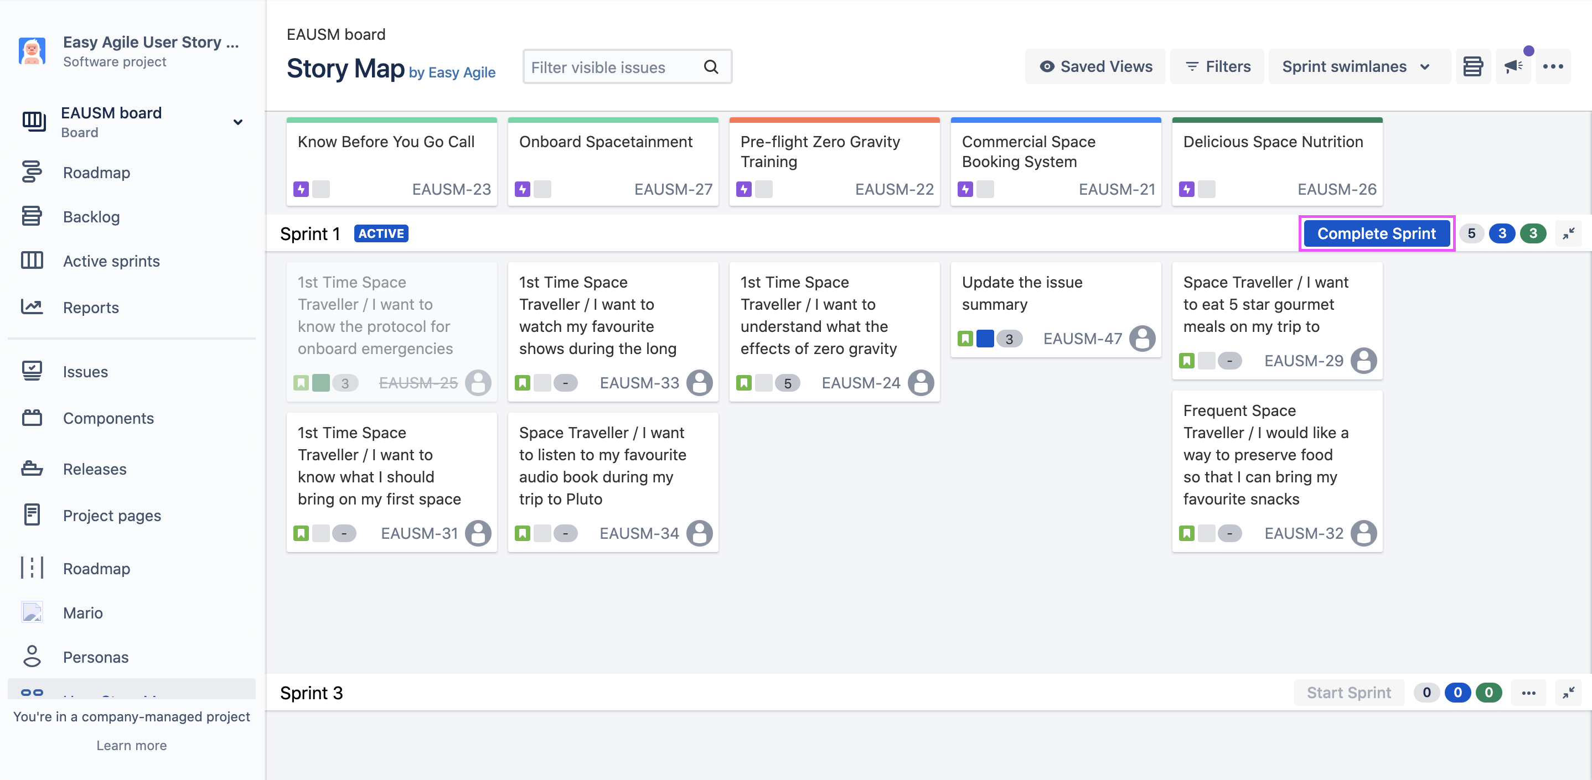
Task: Open the three-dot more options menu in header
Action: coord(1553,67)
